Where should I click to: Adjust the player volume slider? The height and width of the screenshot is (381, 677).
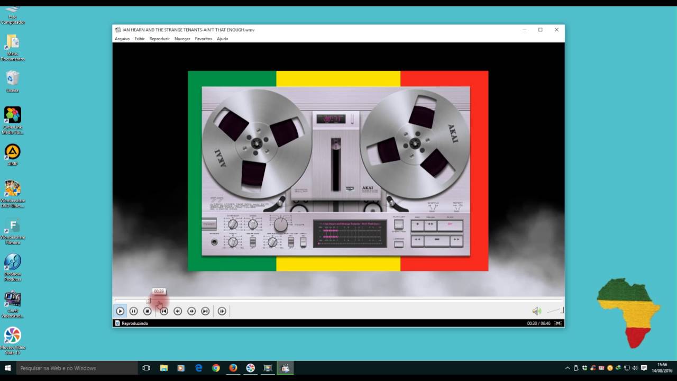point(554,311)
